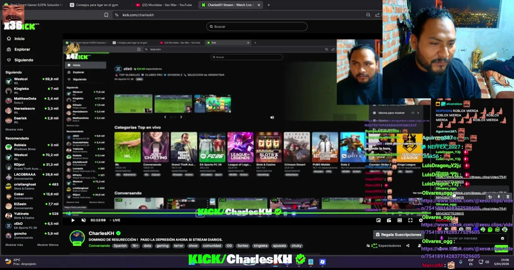
Task: Expand the Siguiendo list with Mostrar más
Action: [x=14, y=129]
